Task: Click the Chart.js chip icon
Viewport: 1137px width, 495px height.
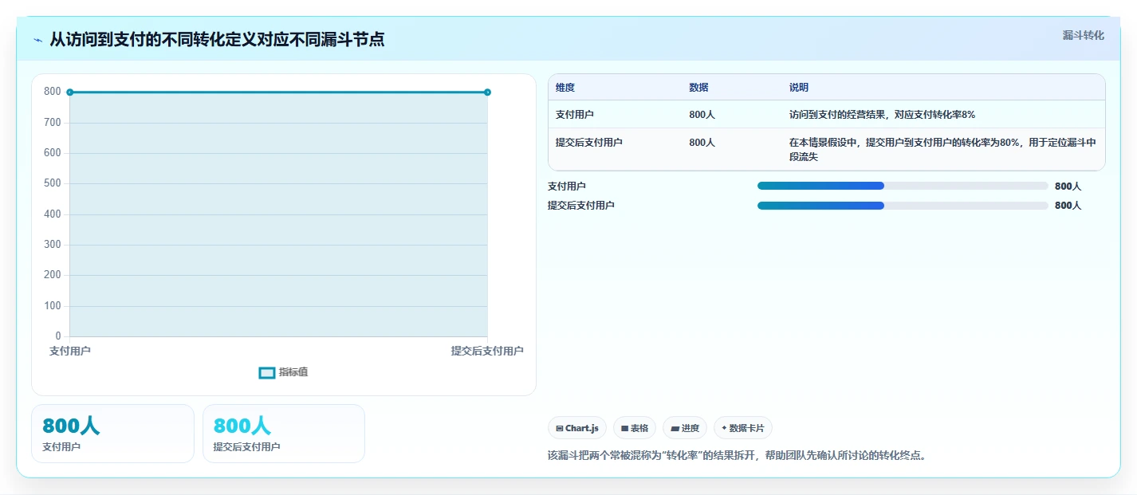Action: tap(560, 428)
